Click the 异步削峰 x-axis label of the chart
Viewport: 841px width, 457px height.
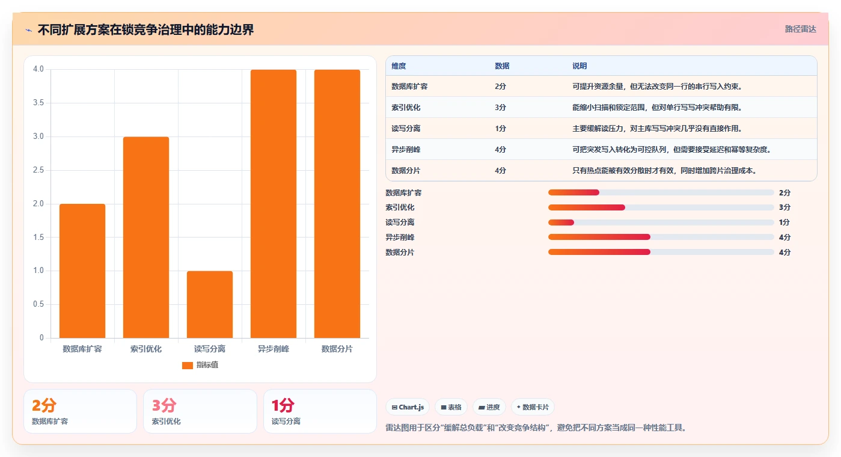tap(274, 349)
